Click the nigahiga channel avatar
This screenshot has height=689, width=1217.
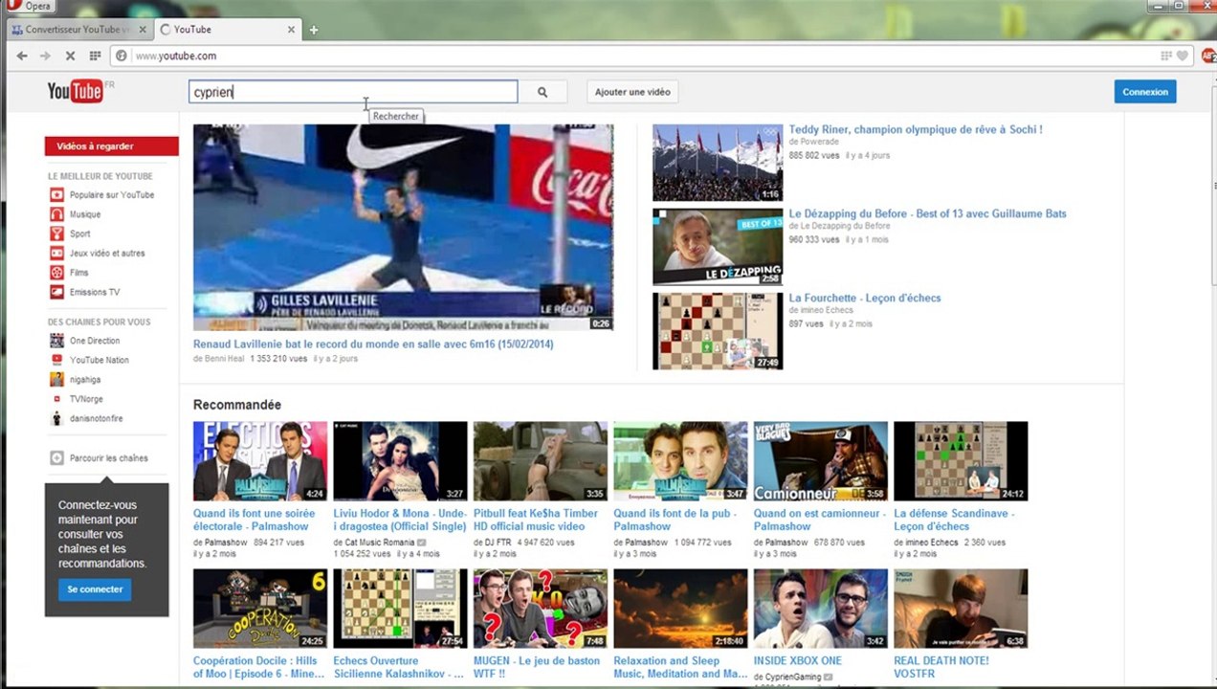click(x=57, y=380)
